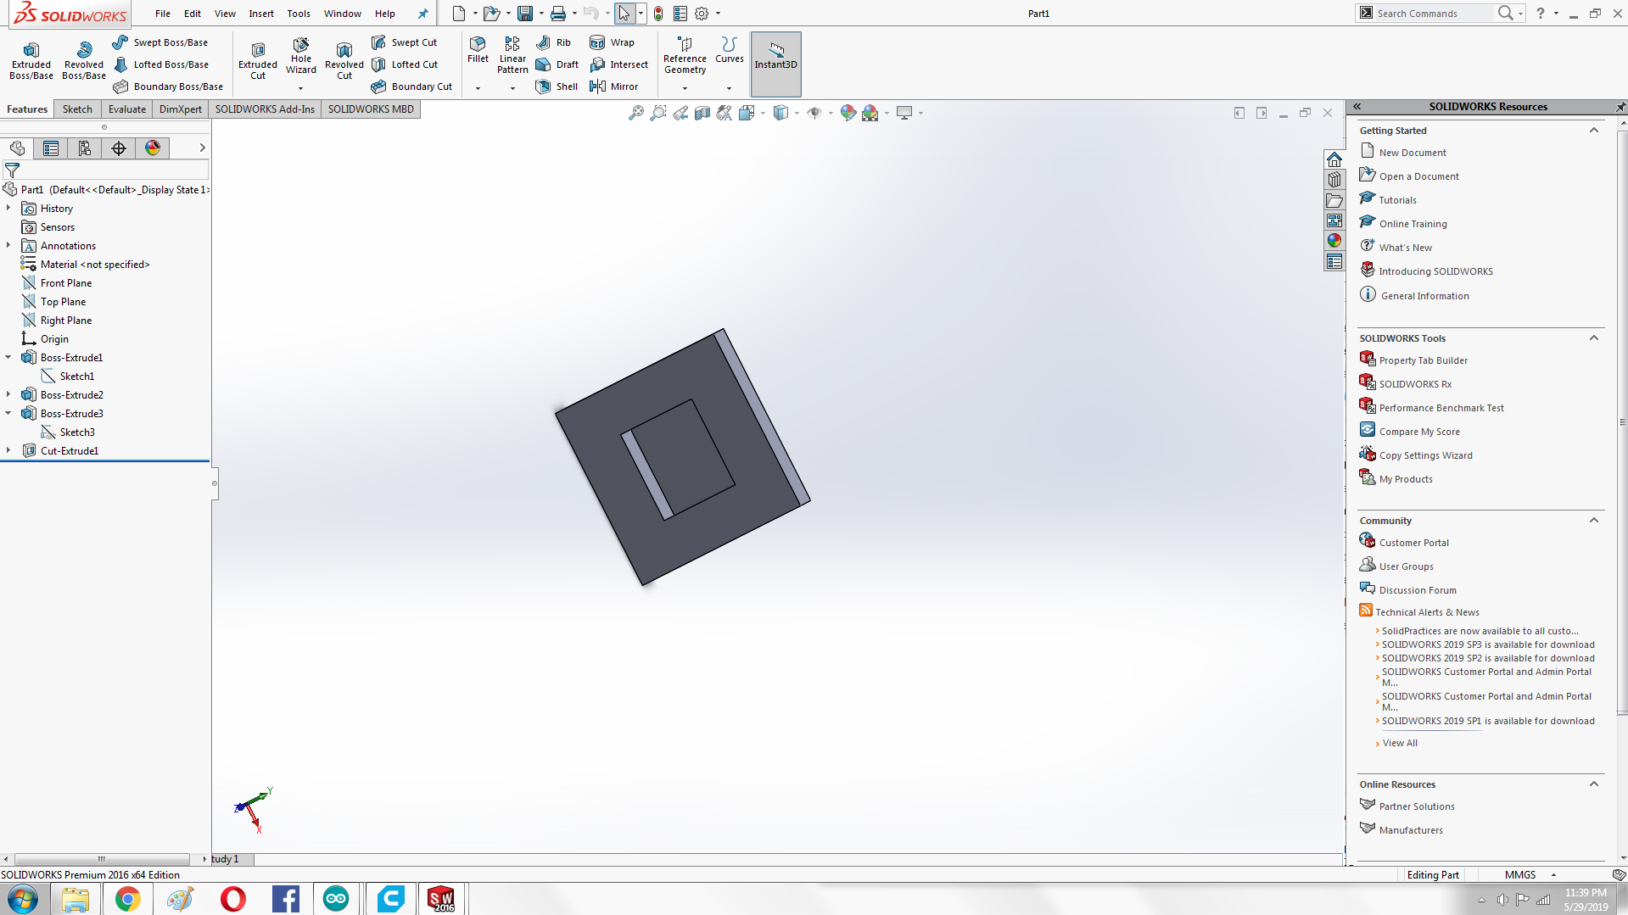This screenshot has width=1628, height=915.
Task: Expand the History tree node
Action: point(8,209)
